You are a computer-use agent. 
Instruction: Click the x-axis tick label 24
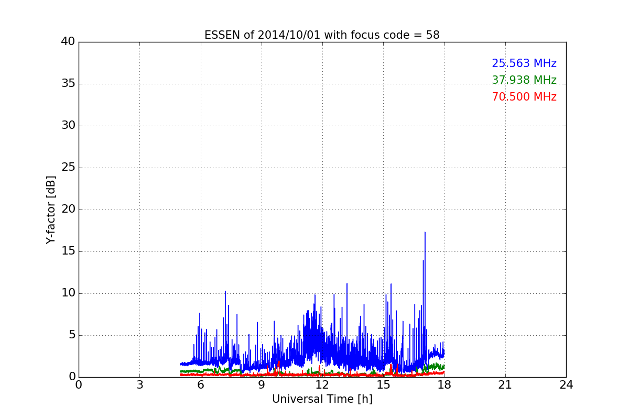coord(566,385)
